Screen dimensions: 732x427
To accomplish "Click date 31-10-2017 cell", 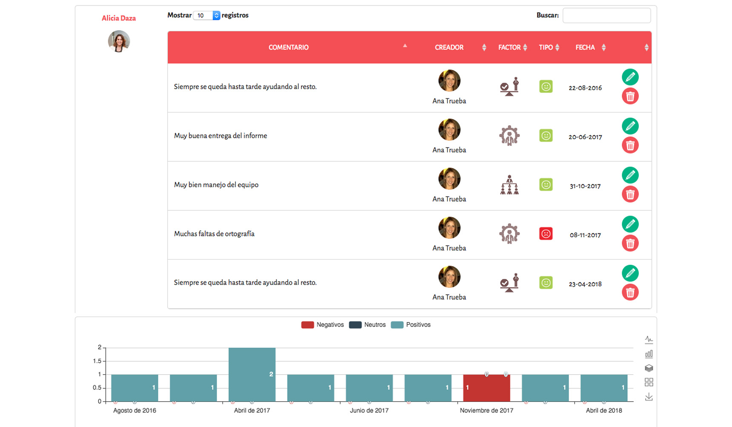I will point(585,186).
